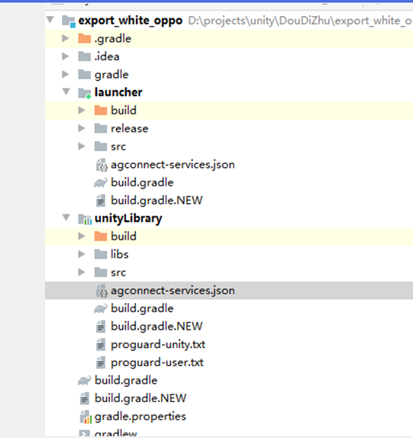
Task: Click the root build.gradle elephant icon
Action: point(85,381)
